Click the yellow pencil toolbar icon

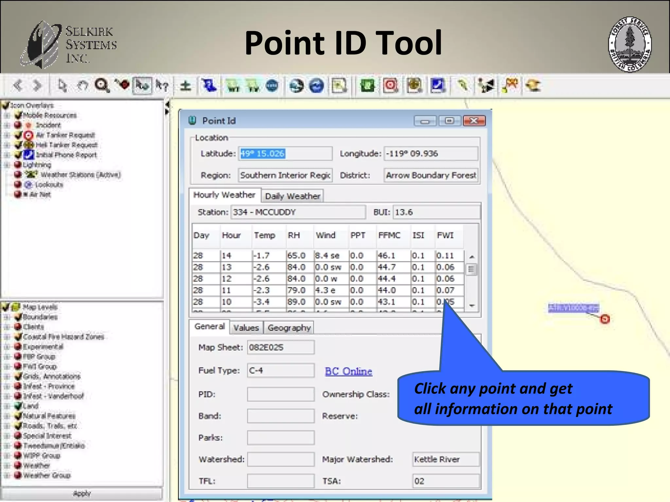(x=462, y=86)
